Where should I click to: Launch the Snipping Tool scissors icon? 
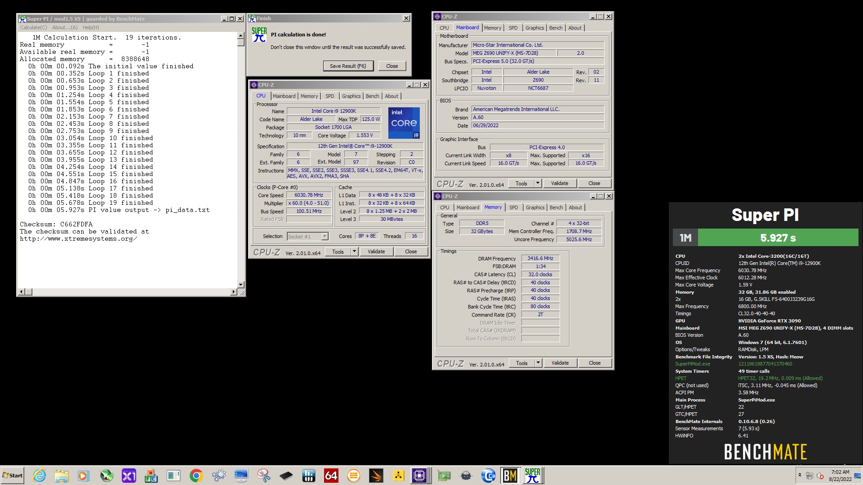264,476
